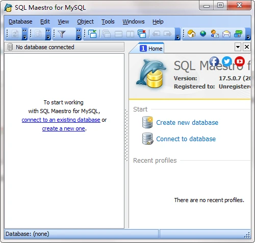Open the Help menu
This screenshot has width=255, height=243.
click(x=158, y=21)
